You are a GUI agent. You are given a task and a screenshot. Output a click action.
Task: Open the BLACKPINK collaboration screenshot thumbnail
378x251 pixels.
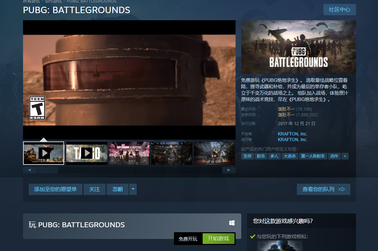click(129, 153)
